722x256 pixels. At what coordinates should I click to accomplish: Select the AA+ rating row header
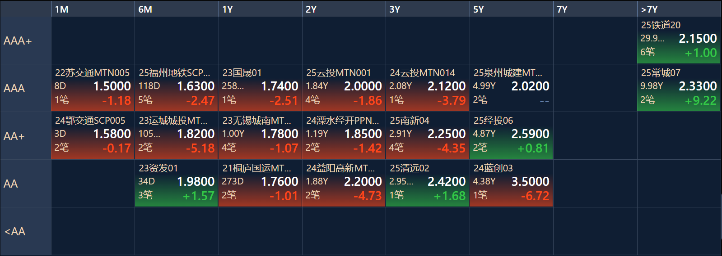tap(26, 136)
